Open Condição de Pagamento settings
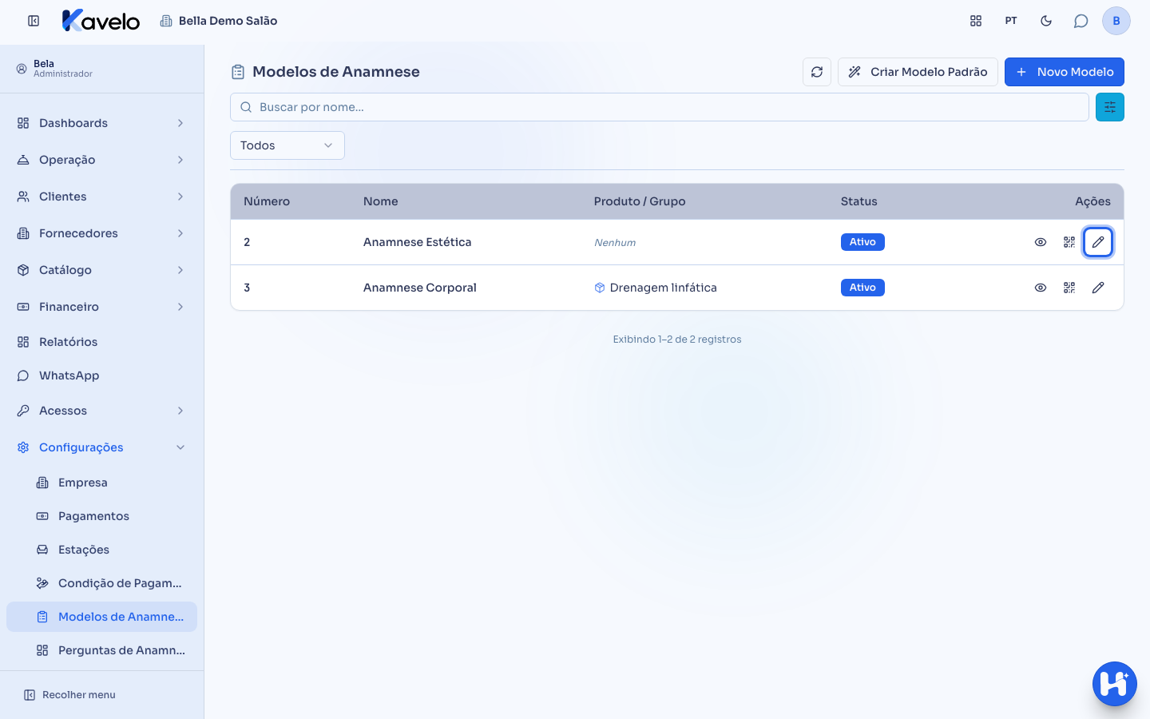 click(x=101, y=583)
